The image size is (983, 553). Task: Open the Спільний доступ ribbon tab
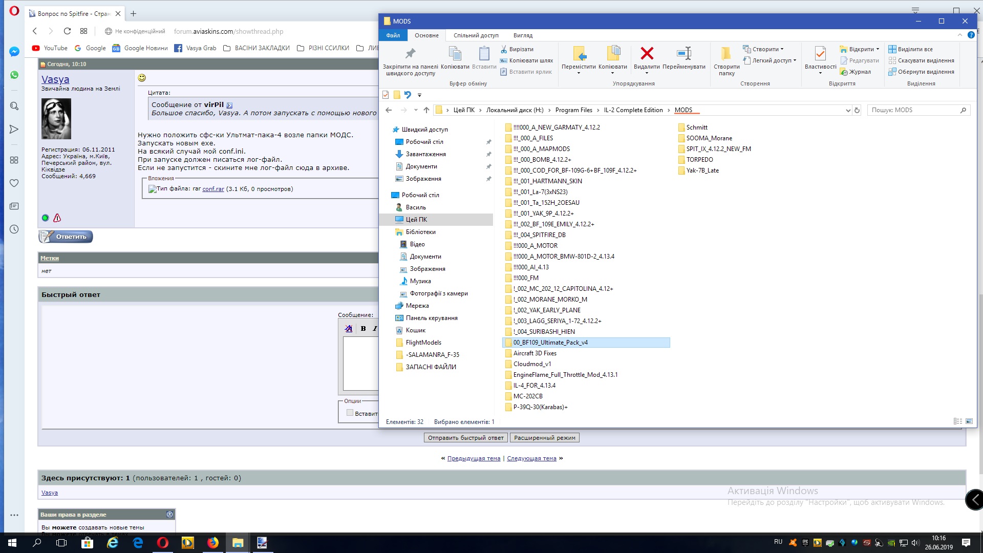pyautogui.click(x=476, y=35)
